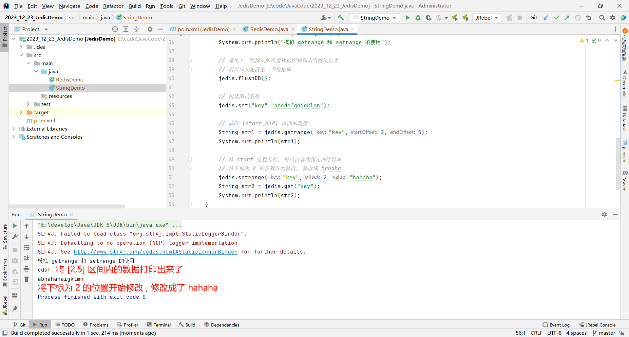629x337 pixels.
Task: Open the Tools menu
Action: pos(166,6)
